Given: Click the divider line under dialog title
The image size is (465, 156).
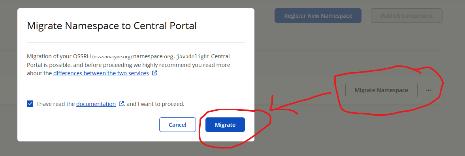Looking at the screenshot, I should pos(136,42).
